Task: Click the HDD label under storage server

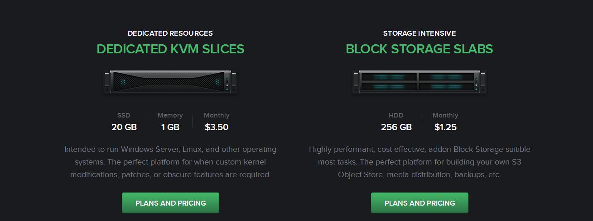Action: click(396, 115)
